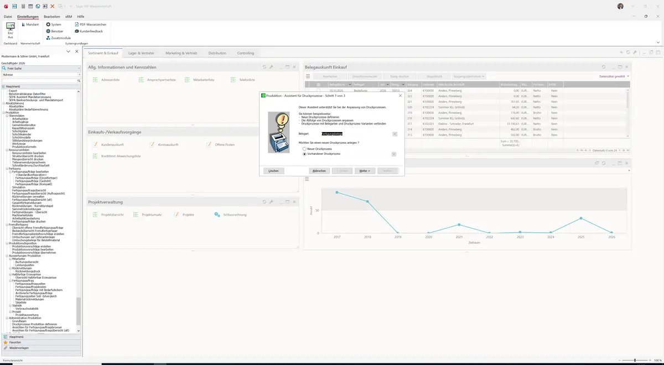Open hamburger menu in Belegauskunft Einkauf
Screen dimensions: 664x365
point(308,76)
